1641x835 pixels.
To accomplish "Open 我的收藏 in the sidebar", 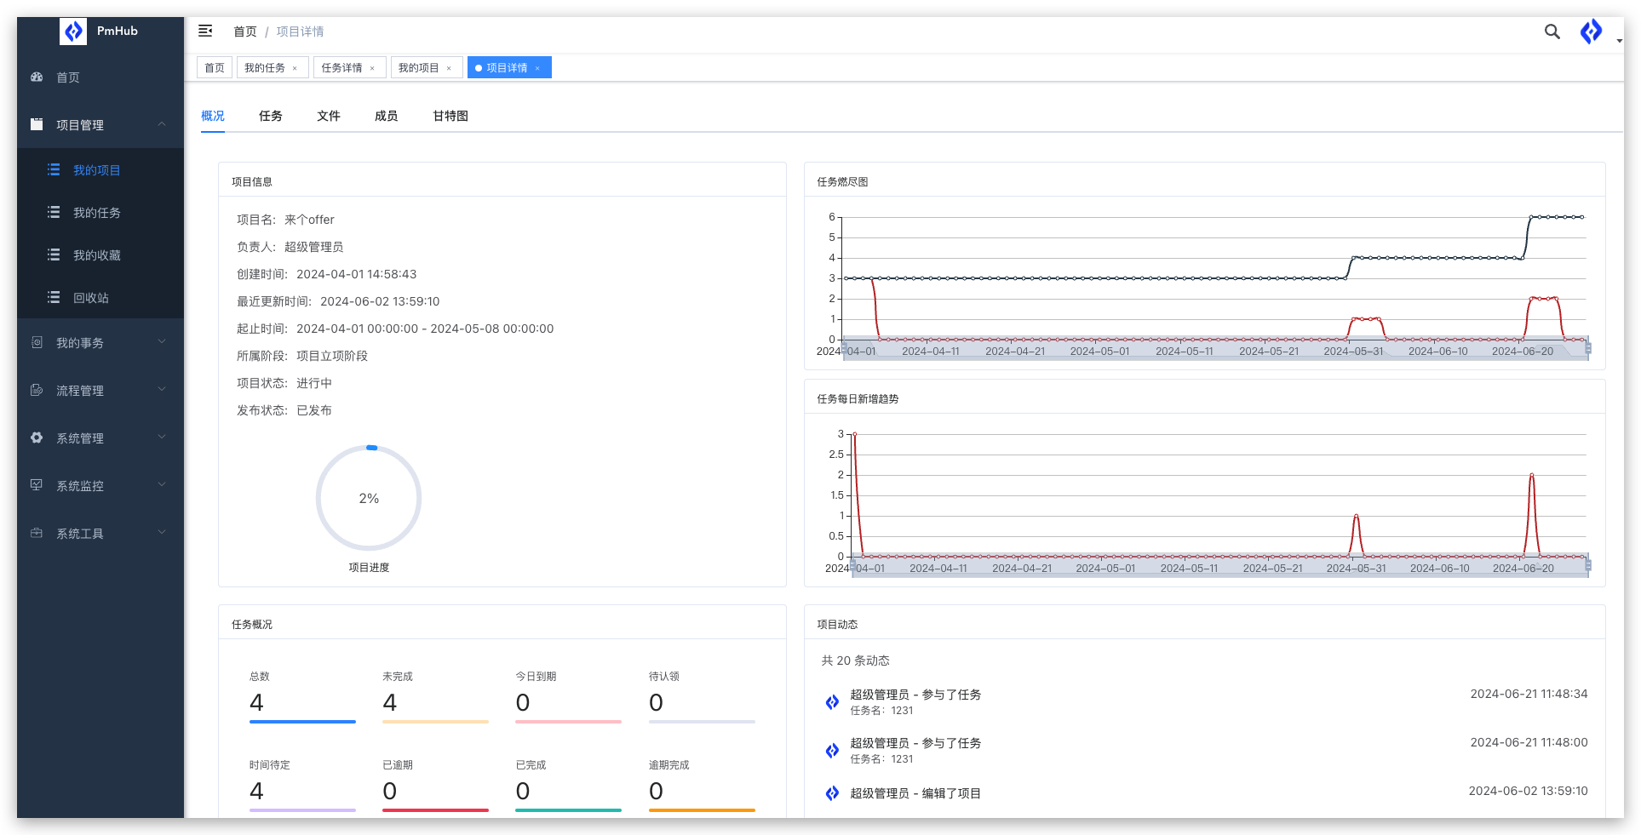I will (96, 255).
